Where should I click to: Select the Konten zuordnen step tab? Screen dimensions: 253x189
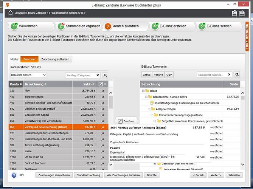(x=126, y=26)
